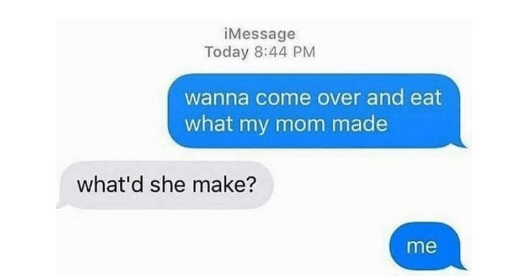Select the gray "what'd she make?" bubble

165,185
